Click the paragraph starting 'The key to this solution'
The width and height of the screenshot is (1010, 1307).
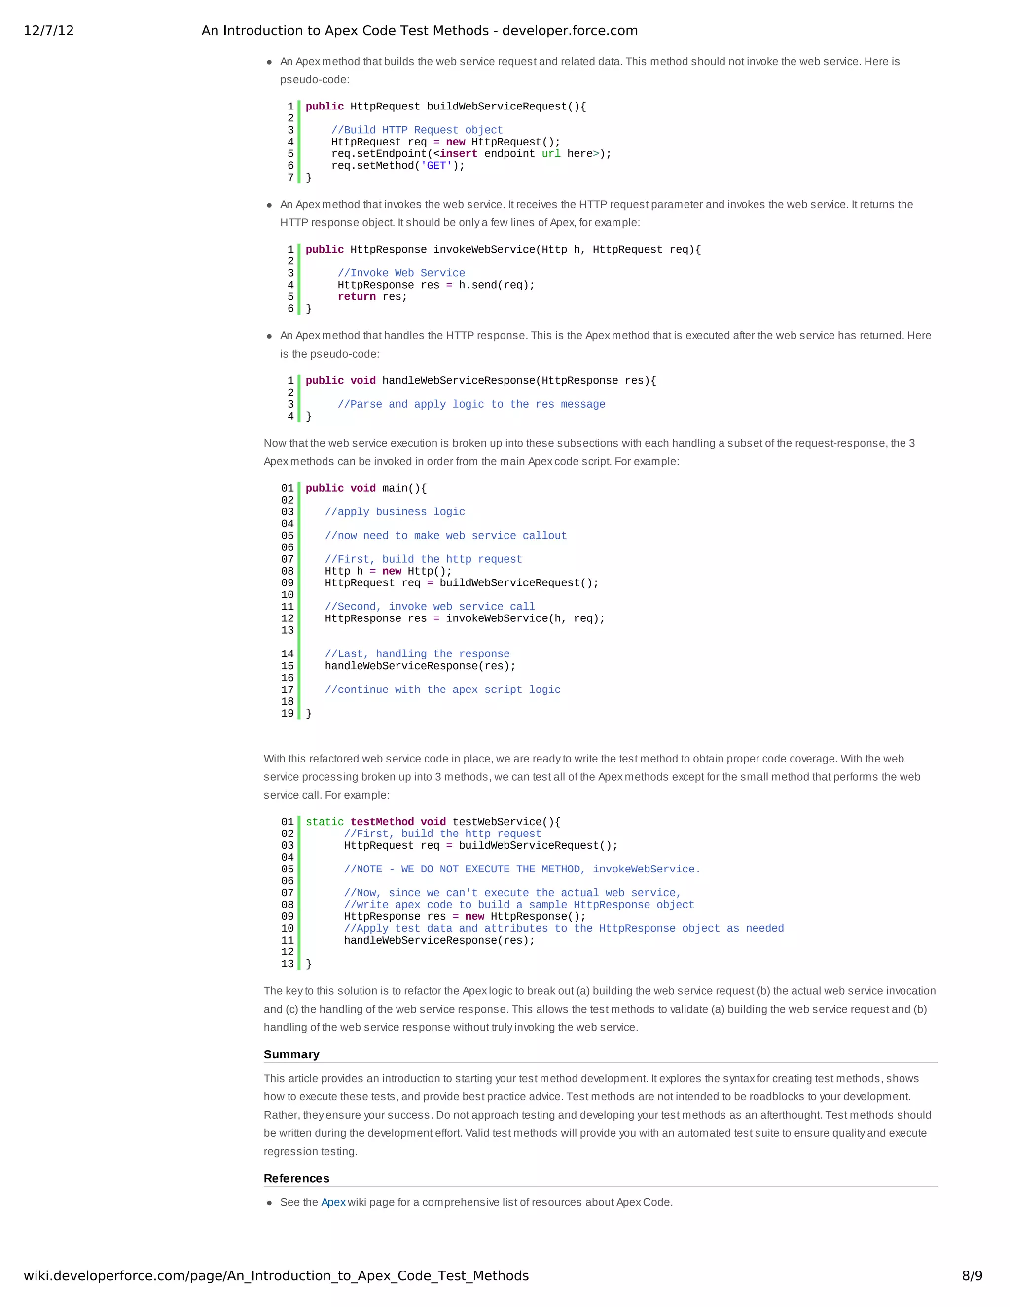click(x=600, y=1009)
